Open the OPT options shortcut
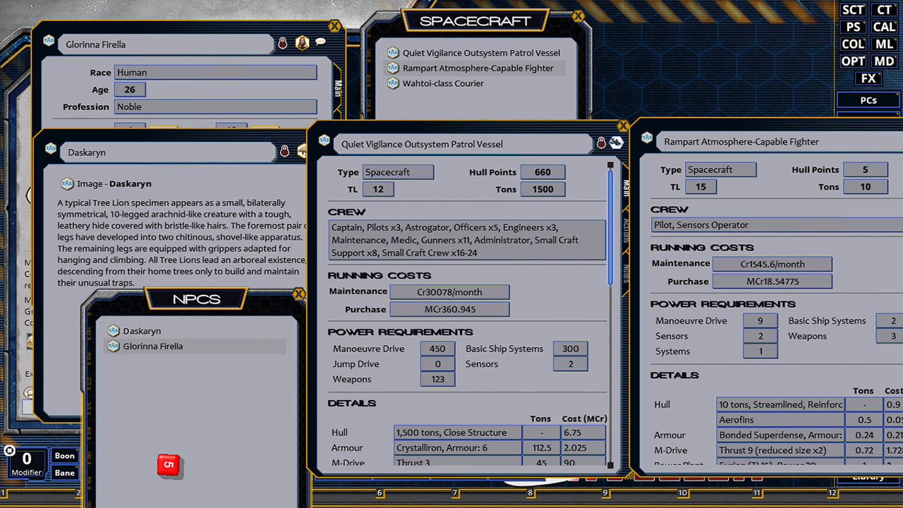This screenshot has width=903, height=508. [853, 61]
